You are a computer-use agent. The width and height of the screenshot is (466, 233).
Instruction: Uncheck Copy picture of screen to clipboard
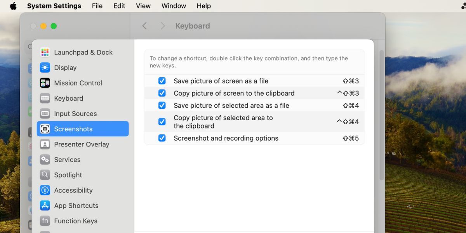click(162, 93)
